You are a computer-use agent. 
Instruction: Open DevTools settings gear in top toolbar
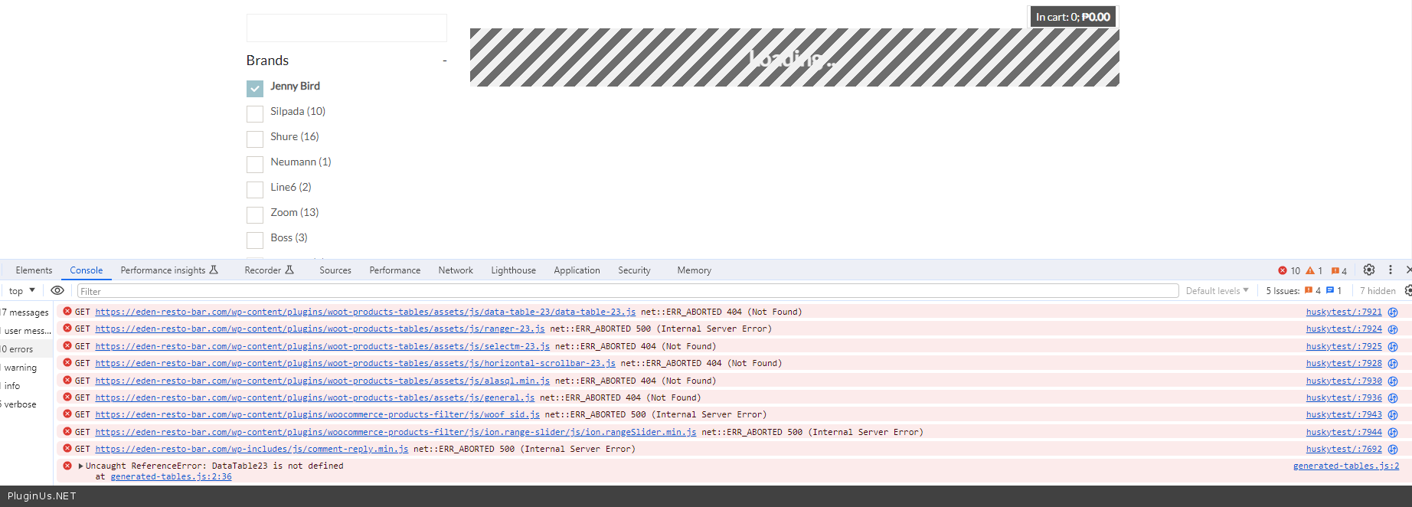[1369, 270]
